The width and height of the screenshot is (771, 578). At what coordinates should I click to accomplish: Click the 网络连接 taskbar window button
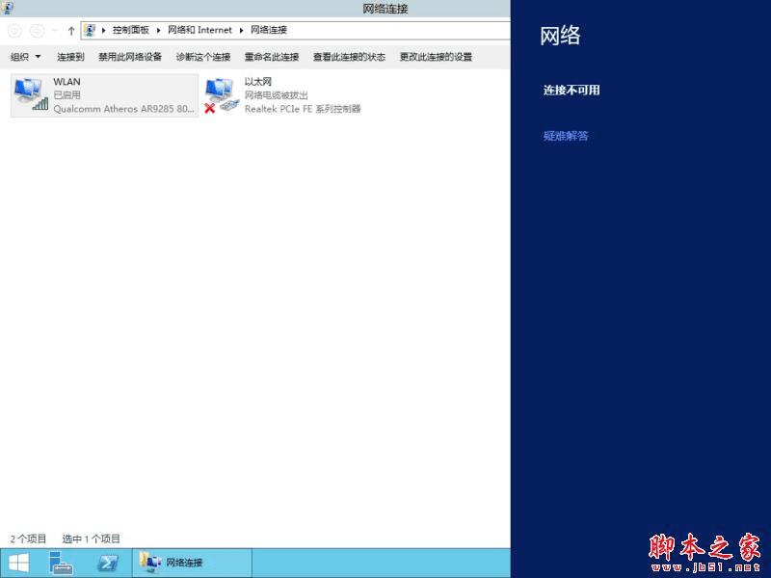tap(190, 562)
